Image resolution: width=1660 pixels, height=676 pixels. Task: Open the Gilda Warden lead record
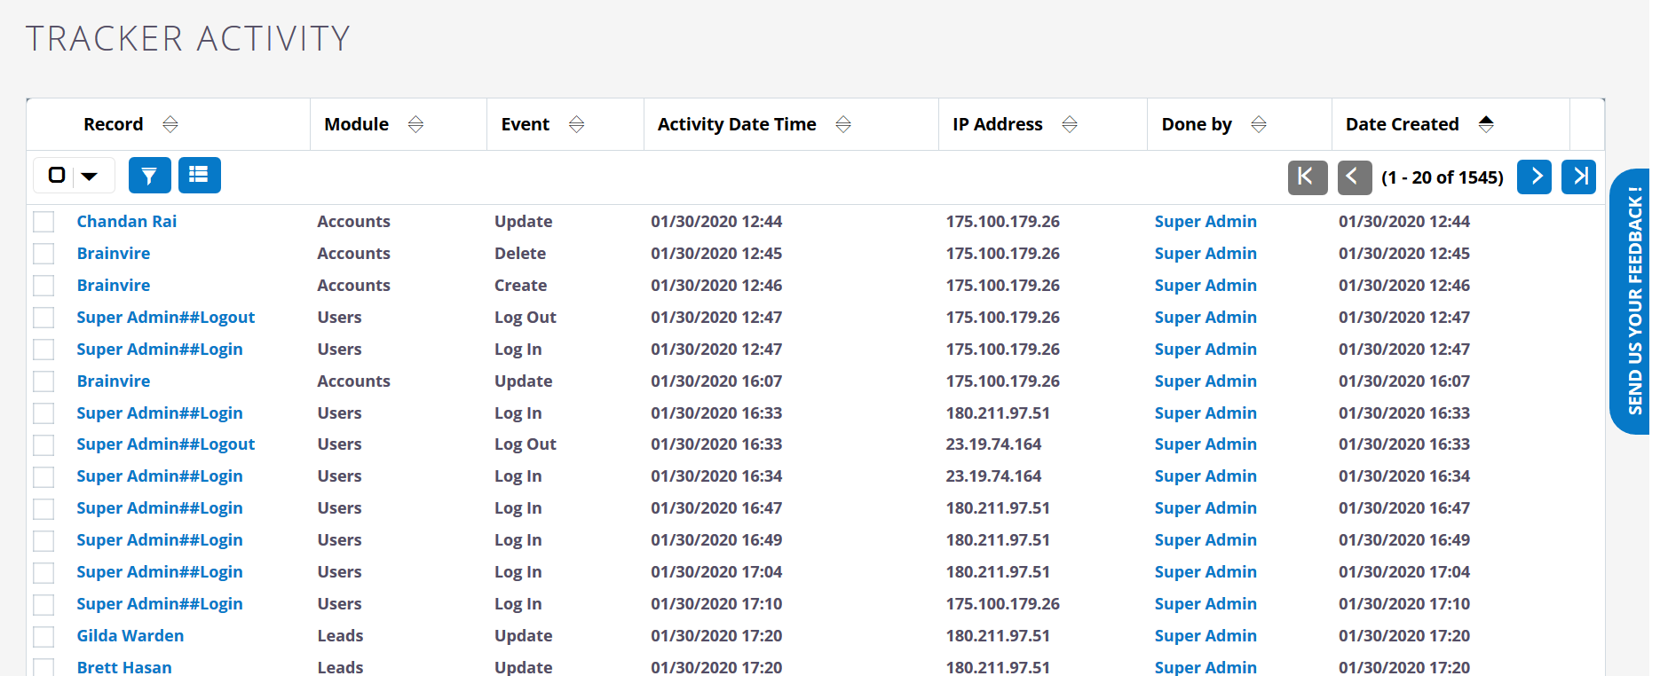[130, 636]
